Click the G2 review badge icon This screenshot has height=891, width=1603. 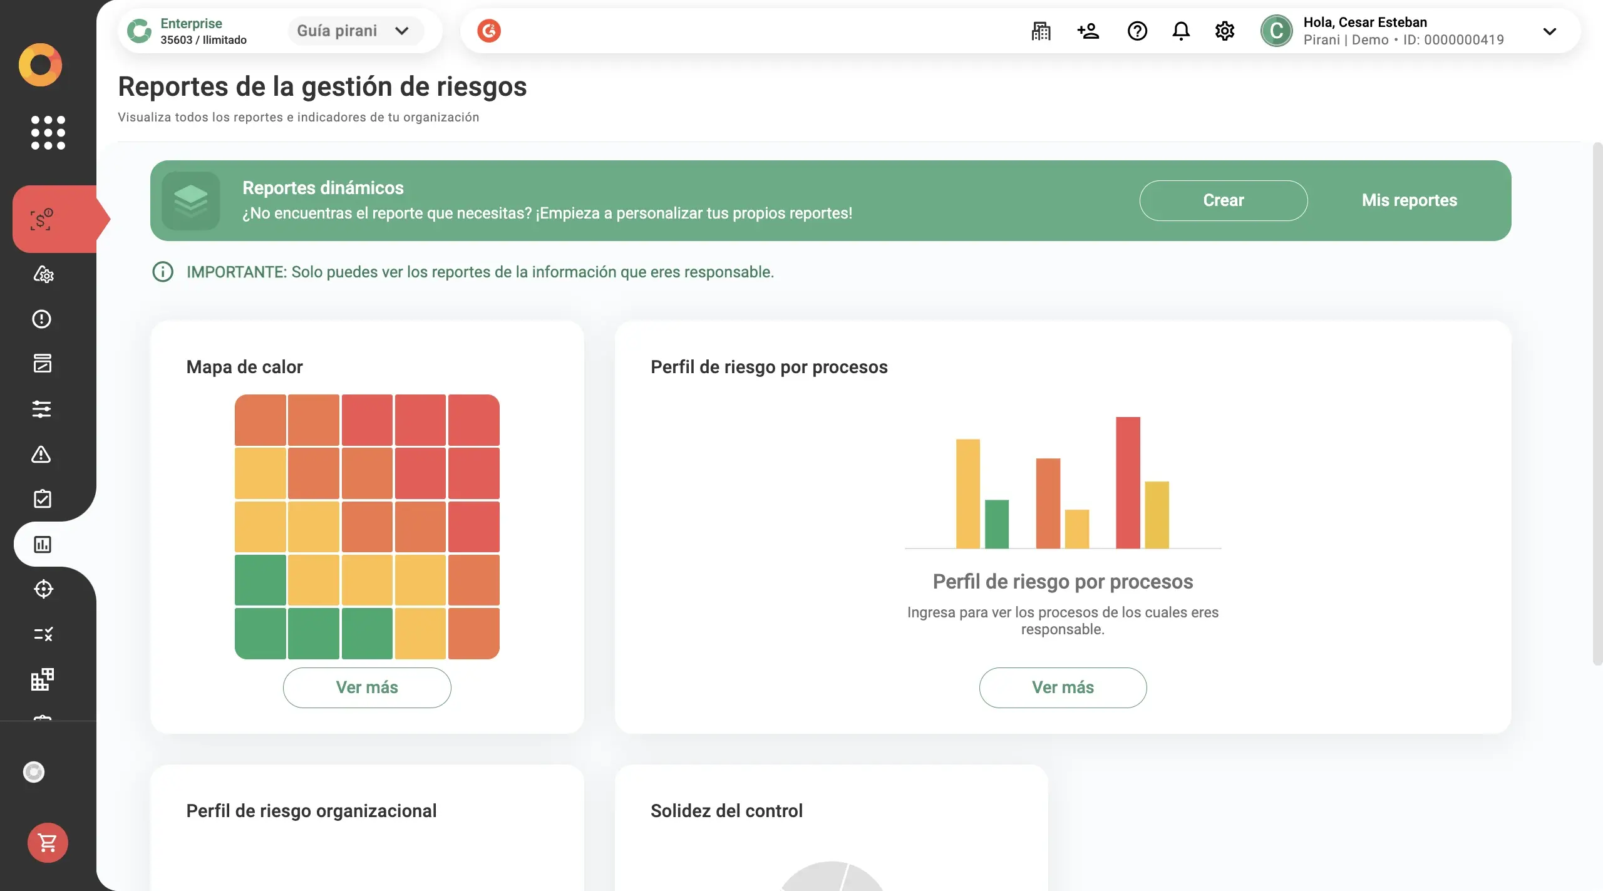[x=488, y=31]
